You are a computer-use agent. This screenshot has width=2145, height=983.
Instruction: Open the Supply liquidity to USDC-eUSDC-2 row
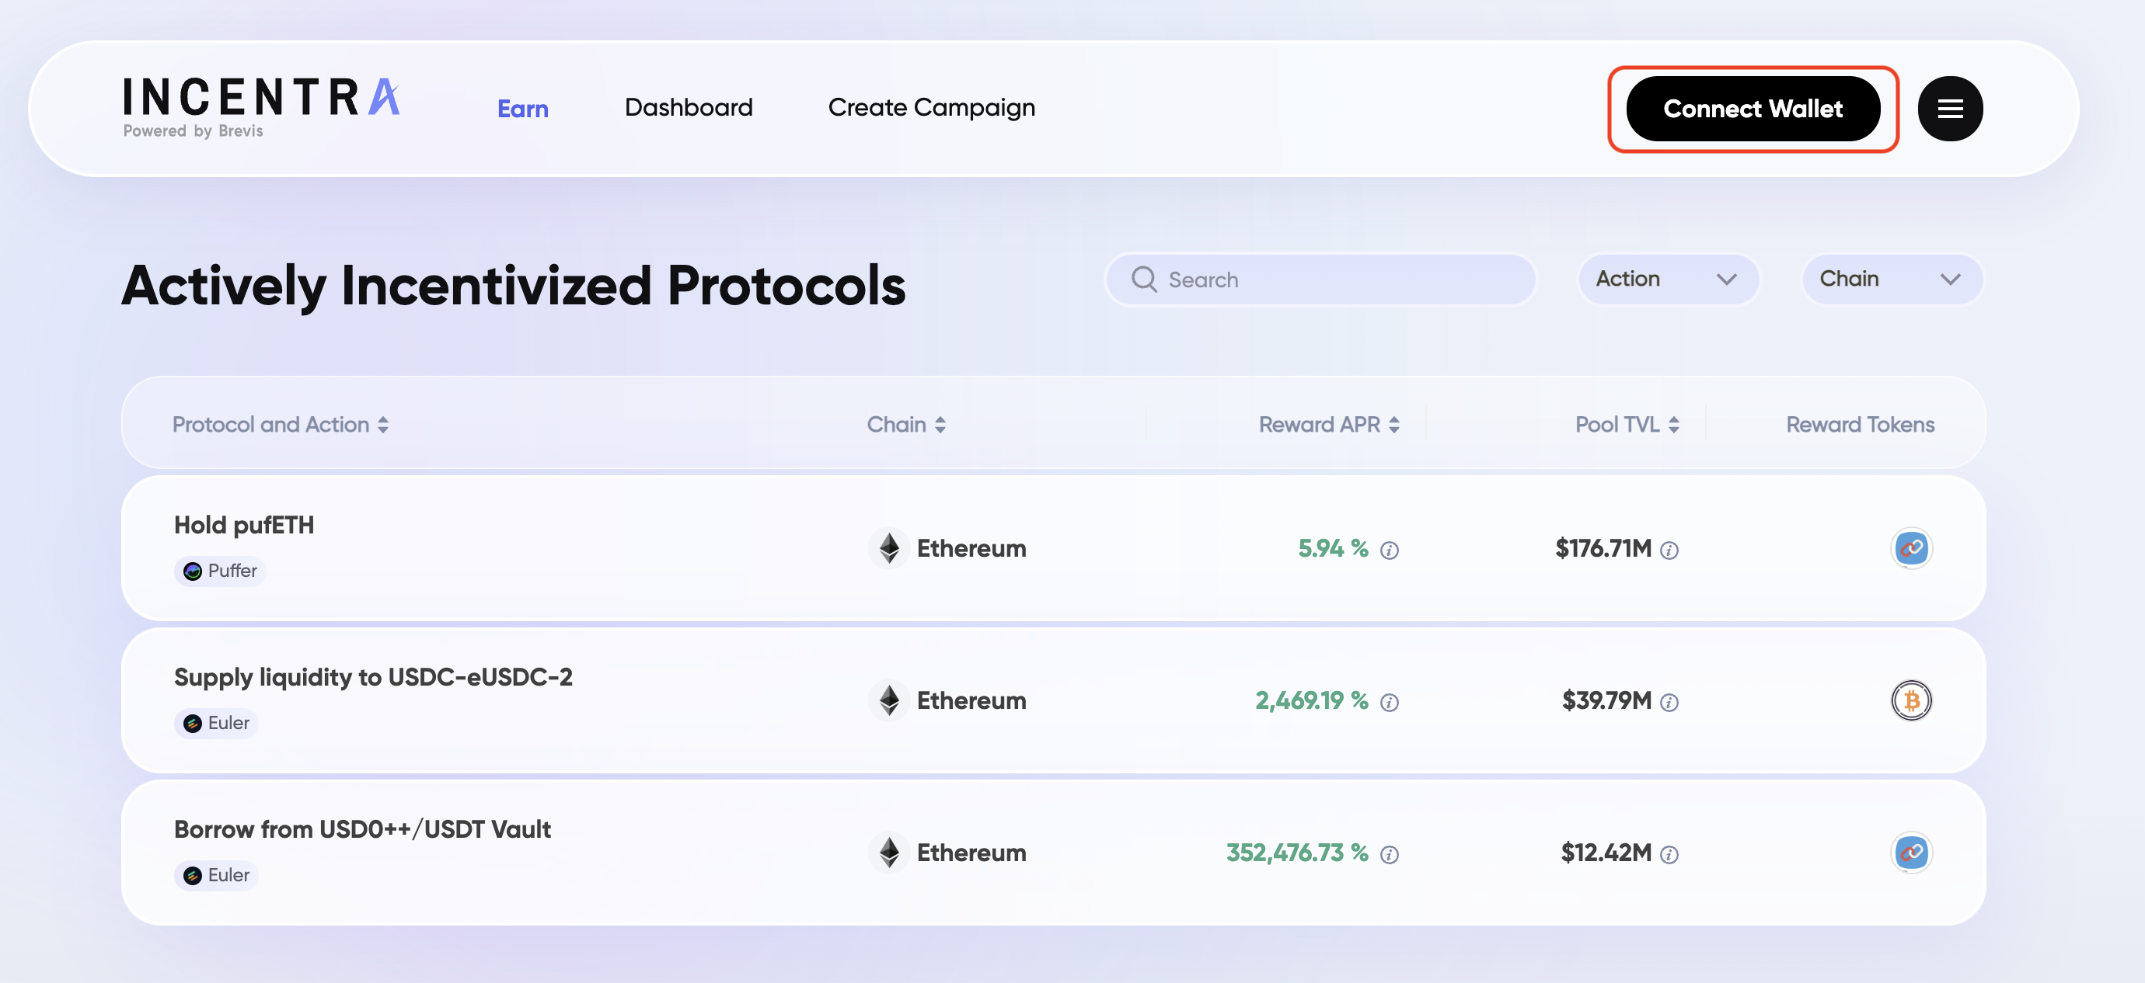(373, 678)
